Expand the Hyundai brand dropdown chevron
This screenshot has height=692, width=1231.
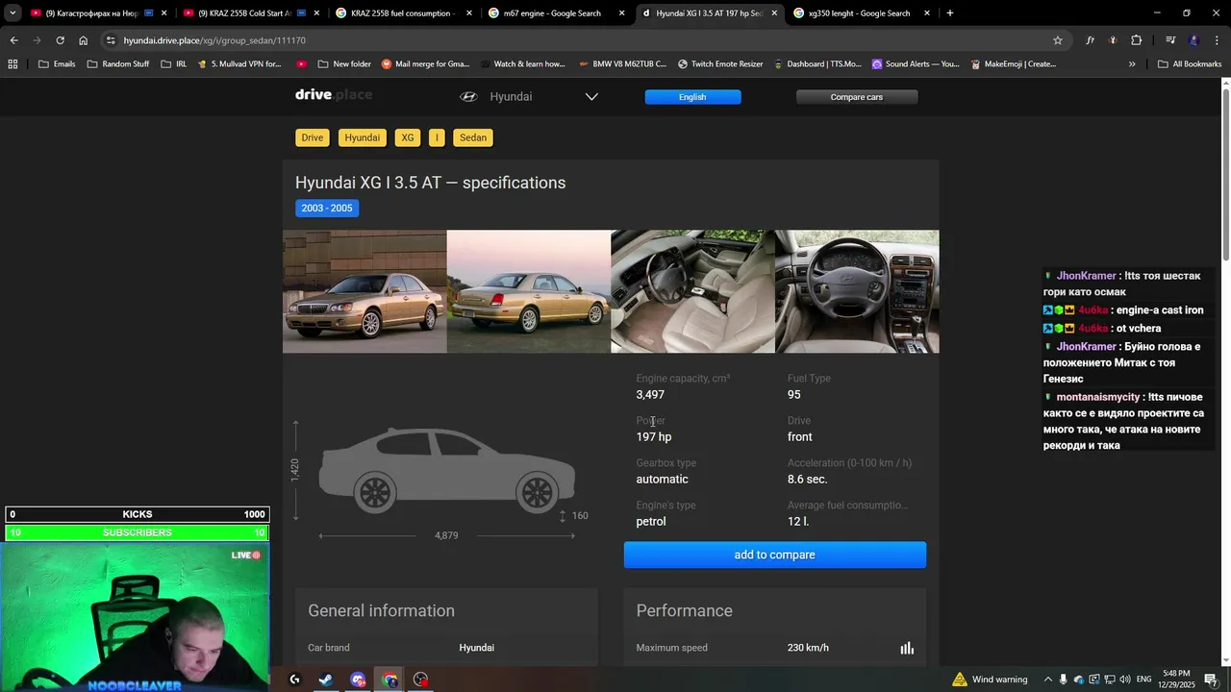[x=591, y=97]
